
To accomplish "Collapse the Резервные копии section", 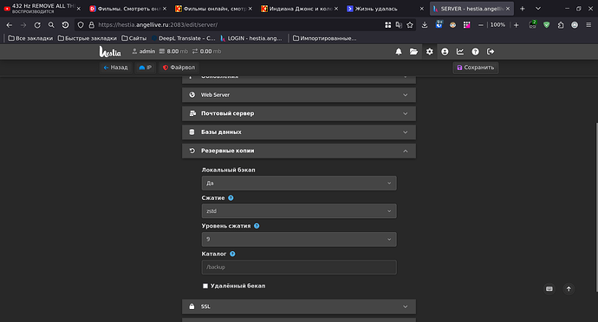I will (x=299, y=151).
